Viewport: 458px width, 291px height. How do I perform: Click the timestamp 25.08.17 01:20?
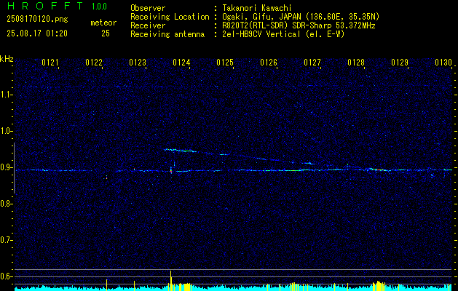click(37, 33)
